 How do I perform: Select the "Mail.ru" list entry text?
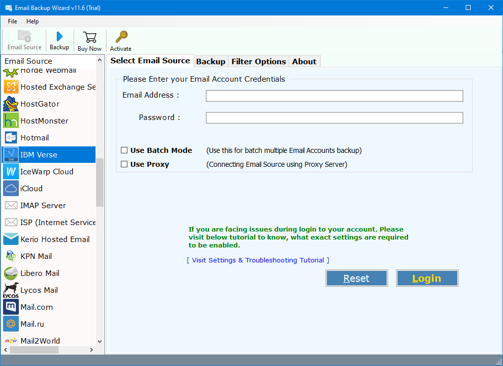(32, 324)
